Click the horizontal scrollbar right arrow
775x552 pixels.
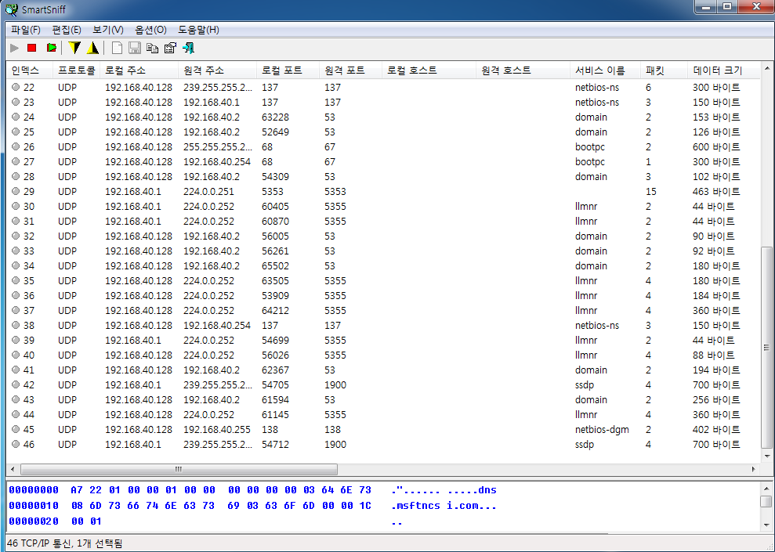click(754, 469)
